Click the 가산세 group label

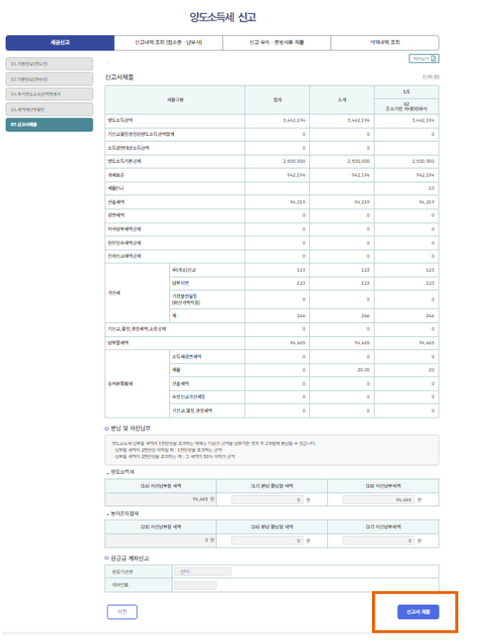114,293
